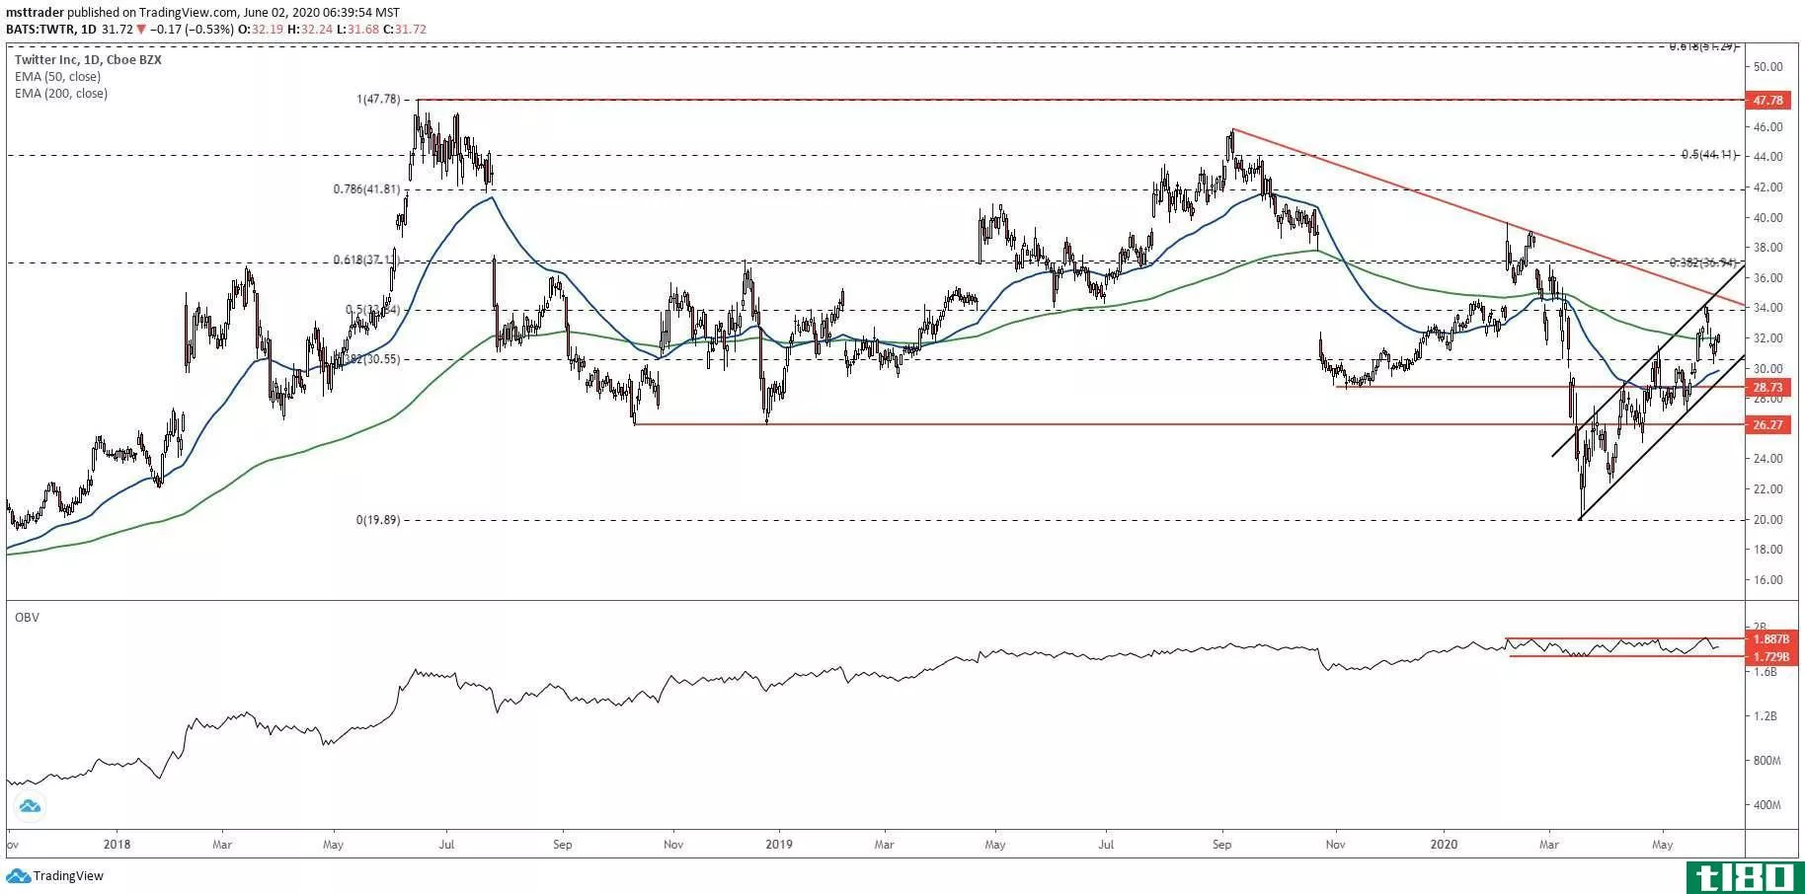Click the 30.00 price axis value
The image size is (1805, 894).
1767,369
